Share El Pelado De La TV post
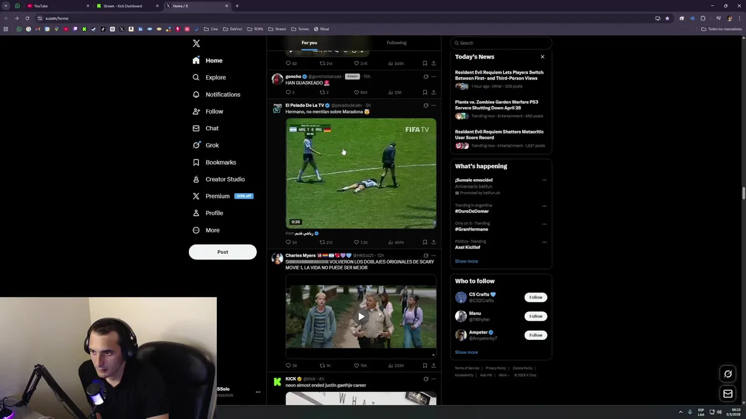This screenshot has height=419, width=746. coord(434,242)
